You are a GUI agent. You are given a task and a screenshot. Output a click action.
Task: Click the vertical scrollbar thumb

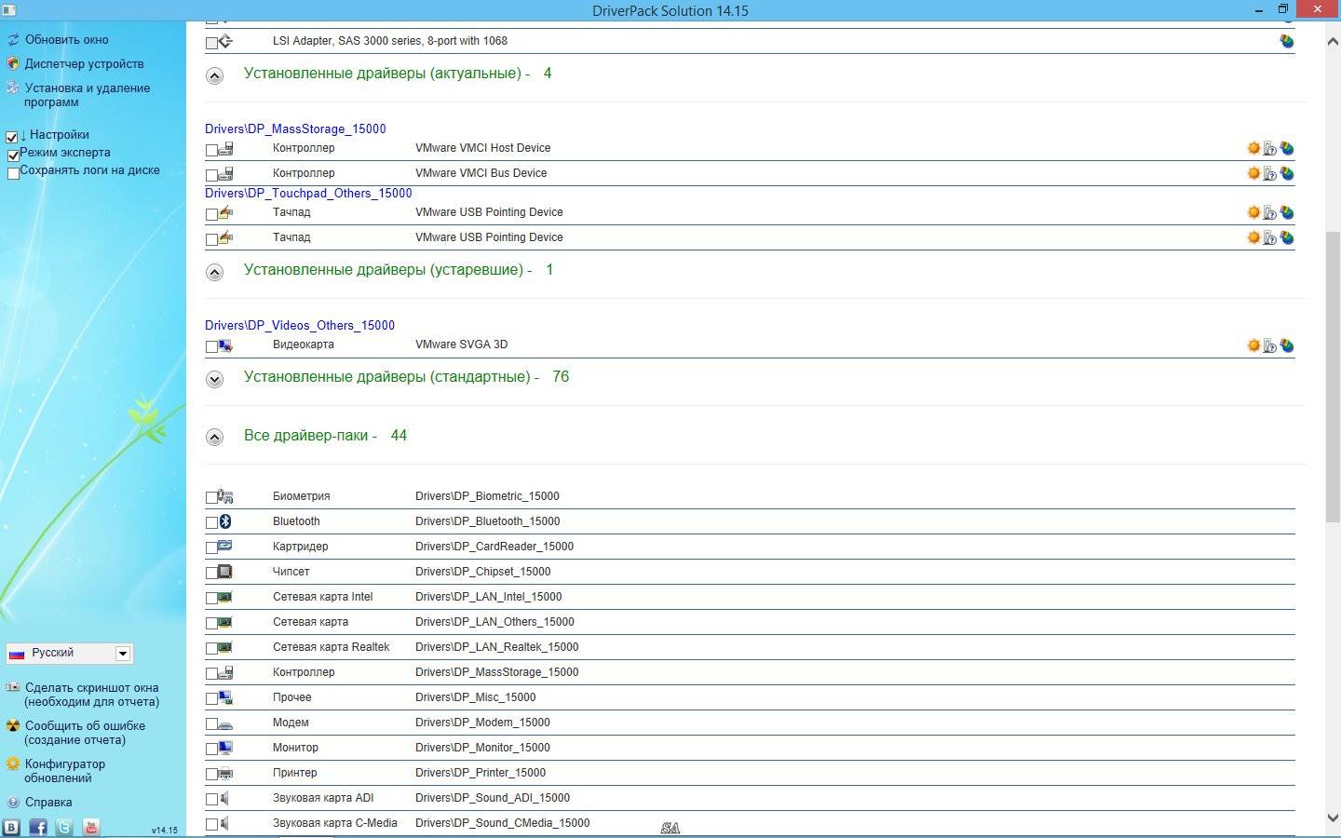tap(1332, 377)
